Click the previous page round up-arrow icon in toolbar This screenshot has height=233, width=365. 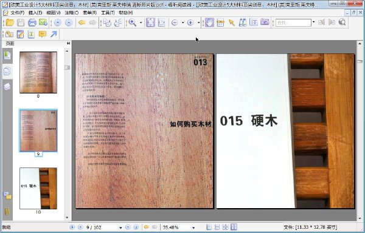tap(58, 22)
